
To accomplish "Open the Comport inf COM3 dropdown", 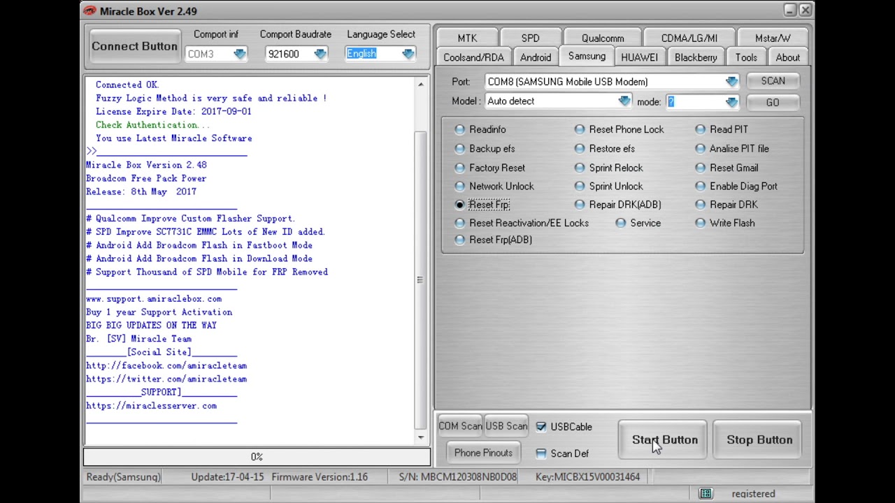I will [240, 54].
